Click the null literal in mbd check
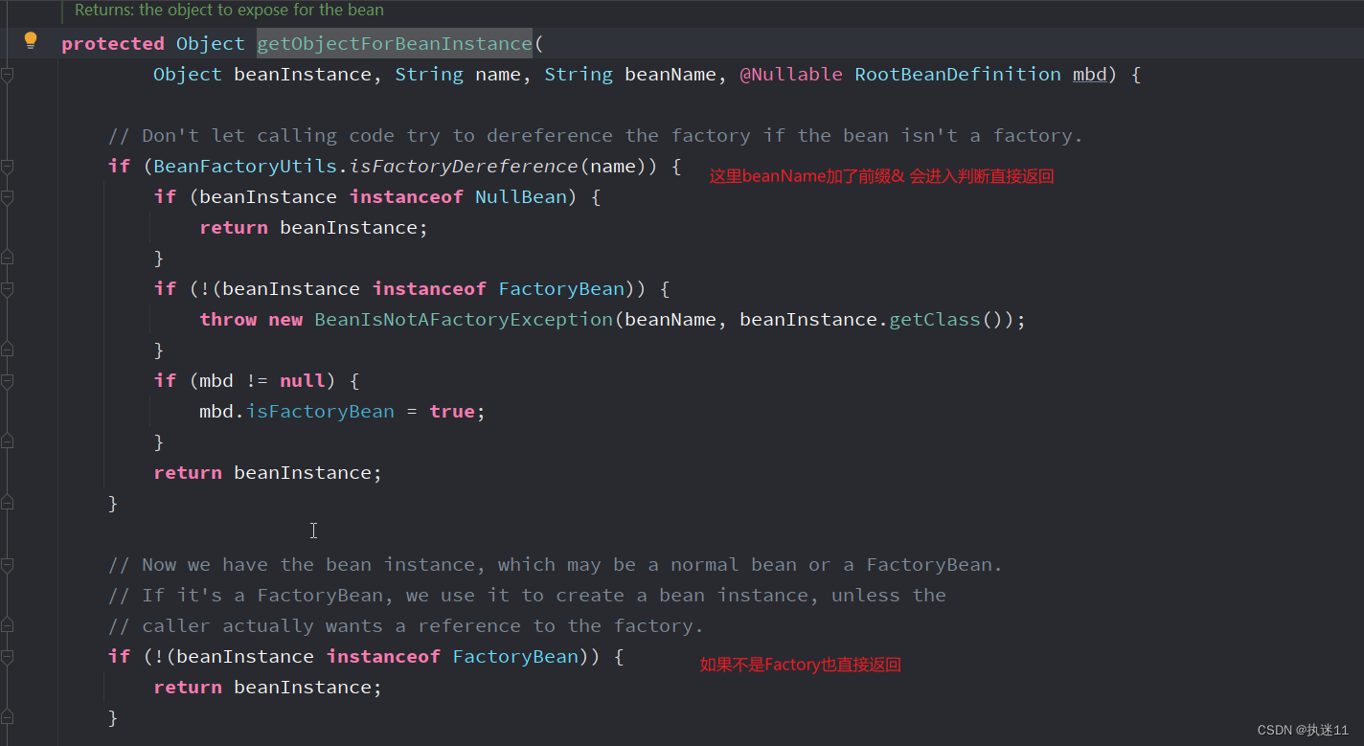This screenshot has height=746, width=1364. click(303, 381)
